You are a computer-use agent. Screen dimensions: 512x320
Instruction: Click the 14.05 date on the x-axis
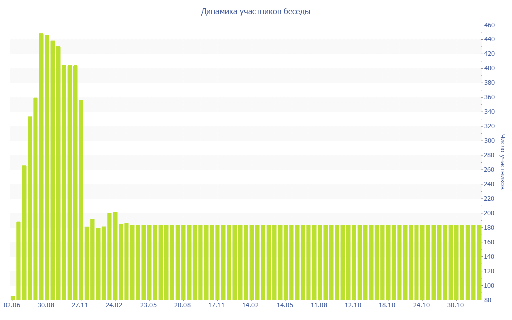(285, 305)
